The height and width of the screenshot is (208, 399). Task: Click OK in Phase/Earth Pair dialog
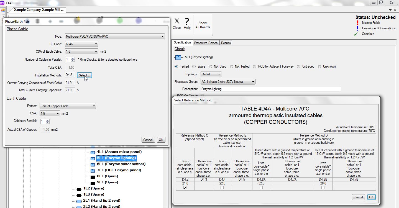pos(161,140)
